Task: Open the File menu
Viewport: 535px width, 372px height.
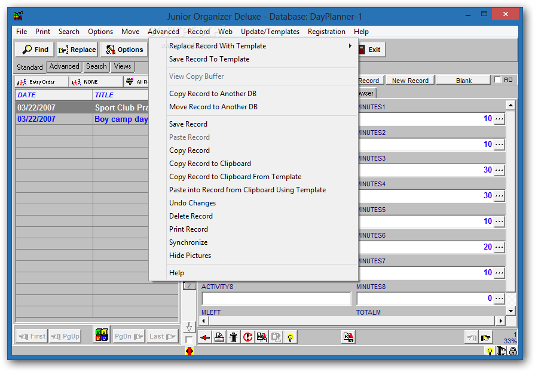Action: tap(22, 32)
